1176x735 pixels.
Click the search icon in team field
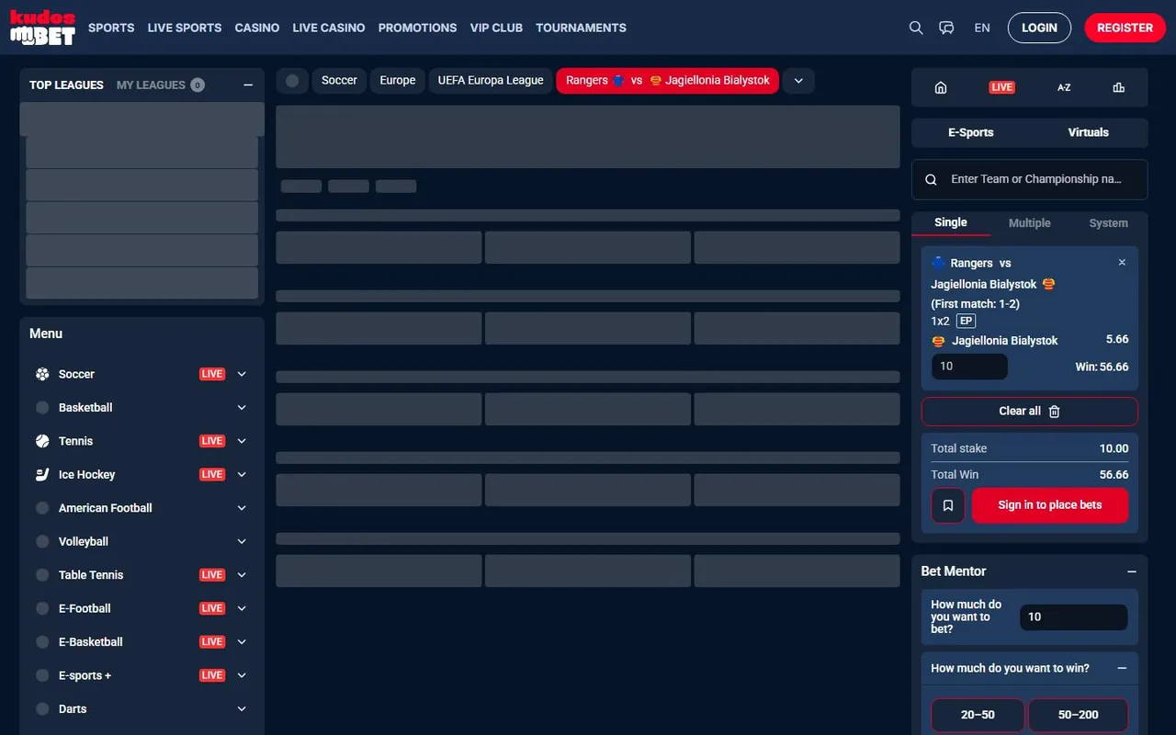click(931, 180)
